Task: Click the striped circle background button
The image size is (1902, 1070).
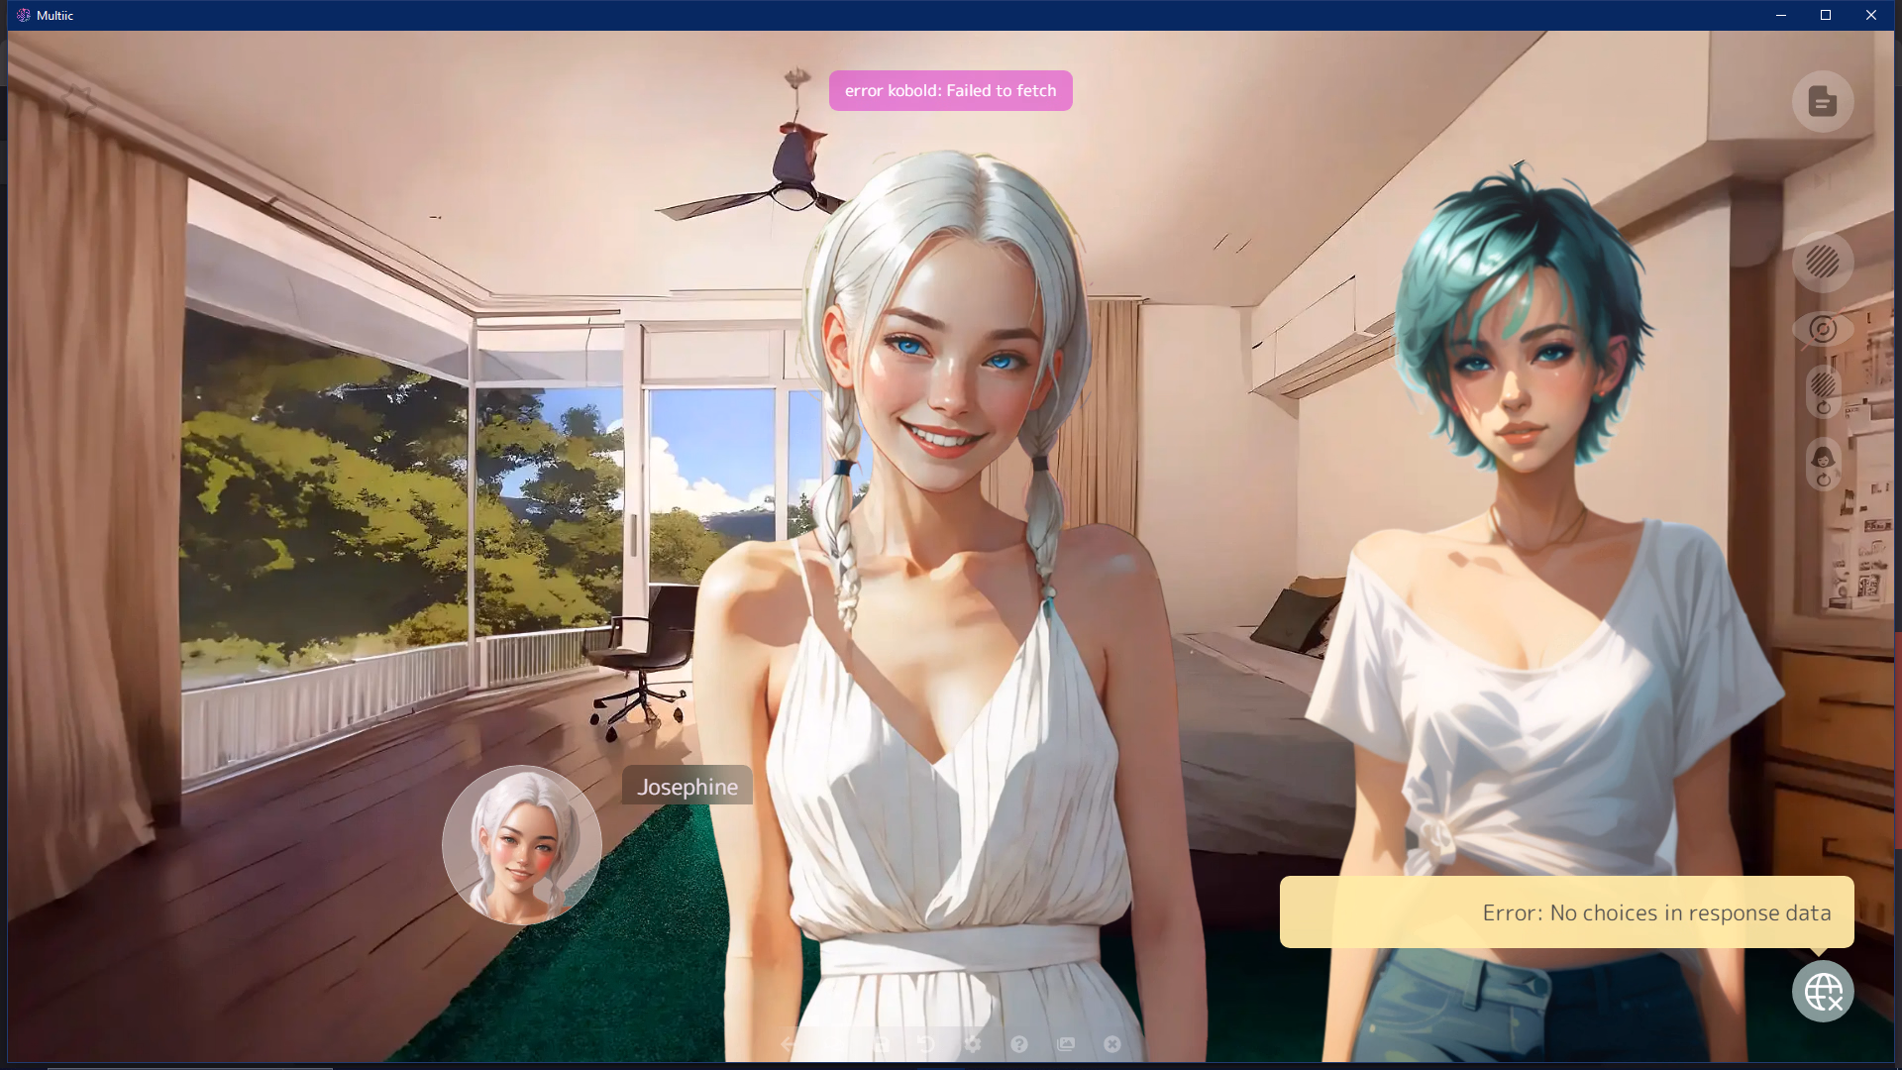Action: 1823,262
